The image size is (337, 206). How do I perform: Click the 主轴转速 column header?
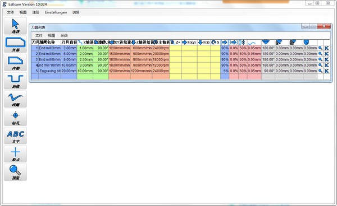pyautogui.click(x=161, y=43)
